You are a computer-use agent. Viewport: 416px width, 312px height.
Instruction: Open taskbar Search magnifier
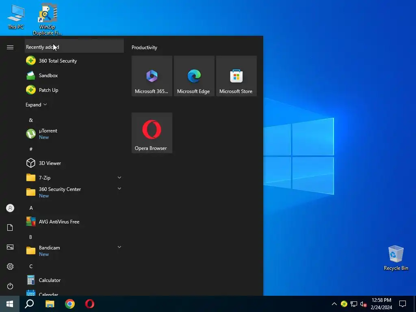(x=29, y=304)
